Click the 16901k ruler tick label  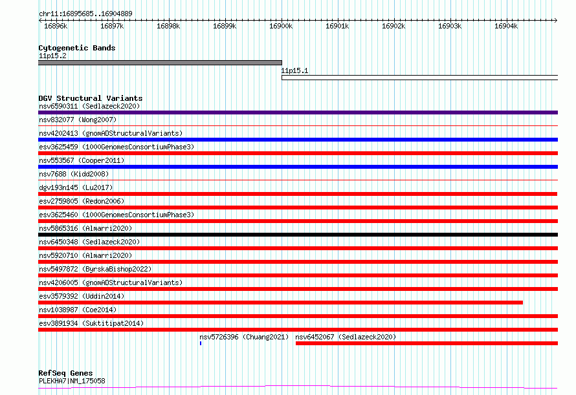pyautogui.click(x=337, y=26)
